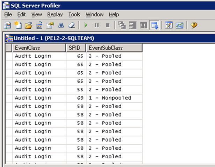The height and width of the screenshot is (167, 215).
Task: Open the Replay menu
Action: coord(55,15)
